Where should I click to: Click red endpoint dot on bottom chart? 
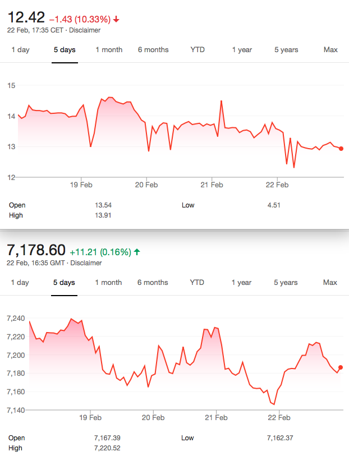click(341, 367)
